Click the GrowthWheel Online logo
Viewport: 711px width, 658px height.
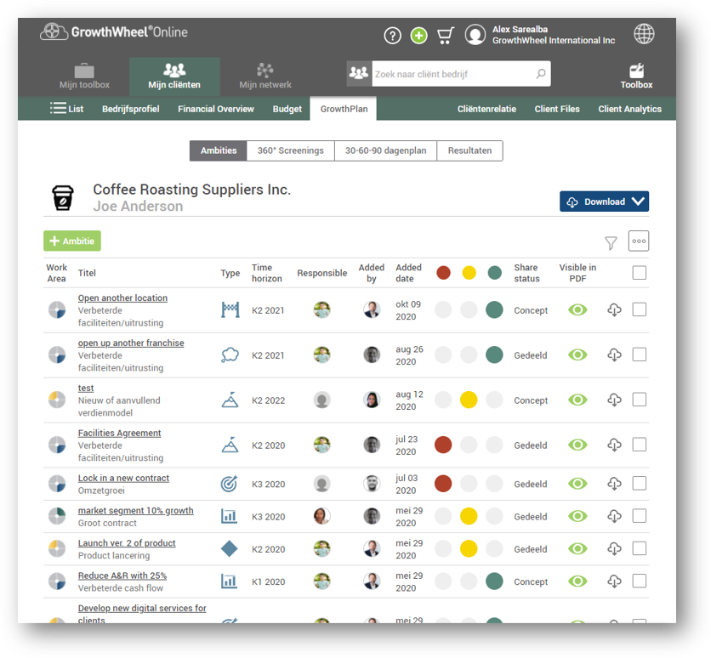coord(114,31)
